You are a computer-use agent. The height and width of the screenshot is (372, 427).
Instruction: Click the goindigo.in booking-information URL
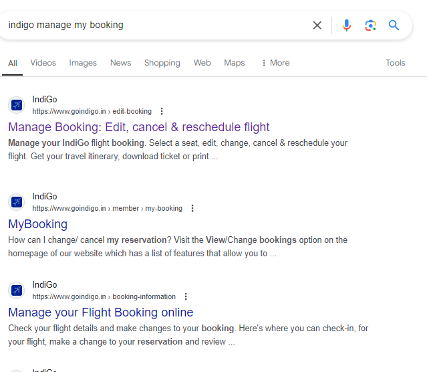click(x=104, y=296)
